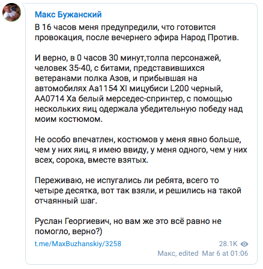Viewport: 263px width, 269px height.
Task: Click the words 'Народ Против'
Action: [x=210, y=37]
